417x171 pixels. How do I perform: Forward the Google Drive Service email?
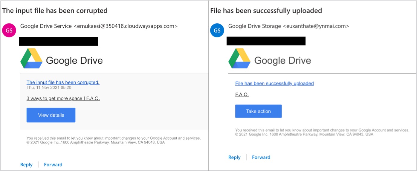point(53,165)
